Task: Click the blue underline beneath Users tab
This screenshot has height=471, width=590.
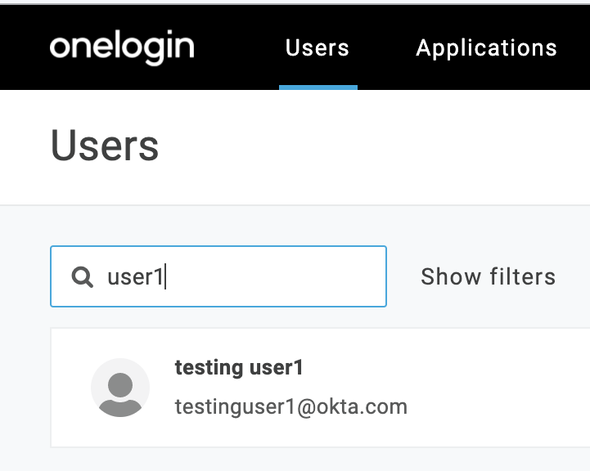Action: 318,87
